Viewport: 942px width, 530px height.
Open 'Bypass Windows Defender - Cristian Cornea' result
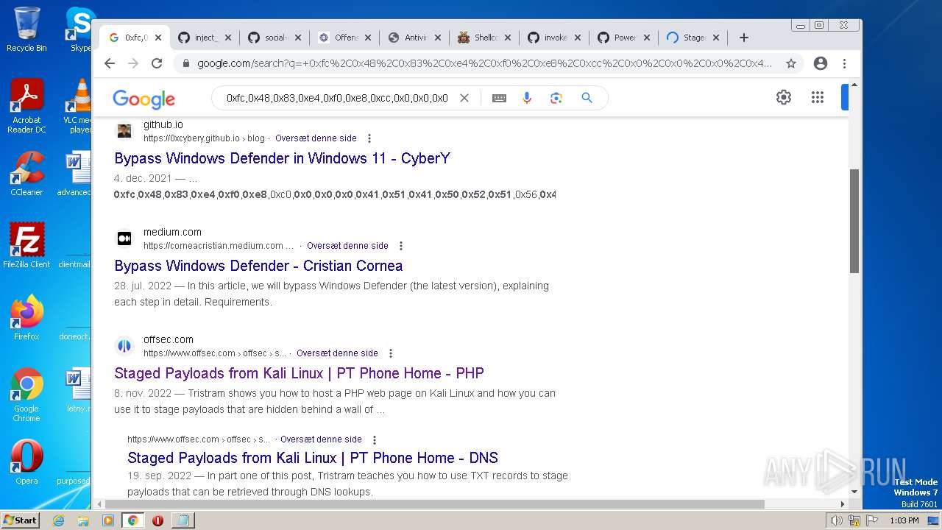[x=258, y=266]
